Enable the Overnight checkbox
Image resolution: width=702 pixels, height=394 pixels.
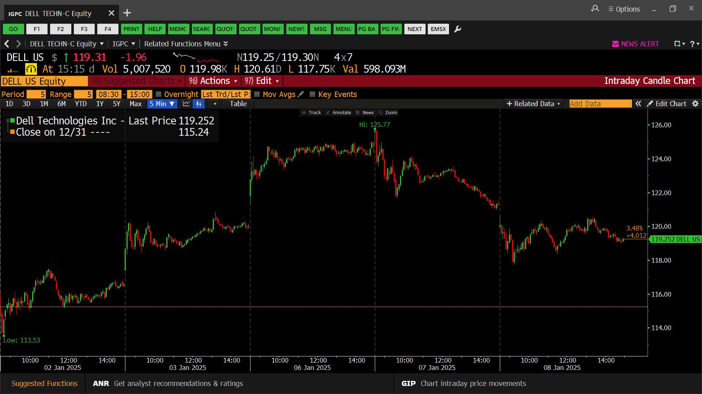point(159,94)
